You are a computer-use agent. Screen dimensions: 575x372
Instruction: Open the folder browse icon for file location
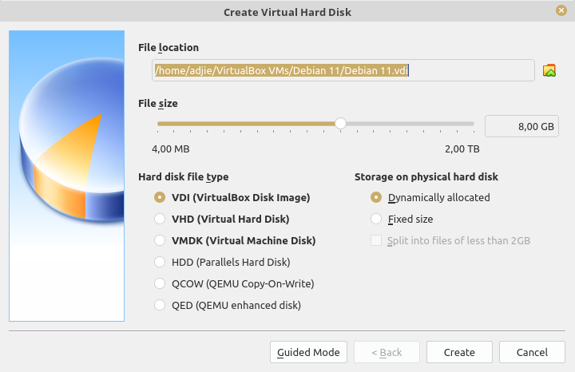[x=549, y=70]
